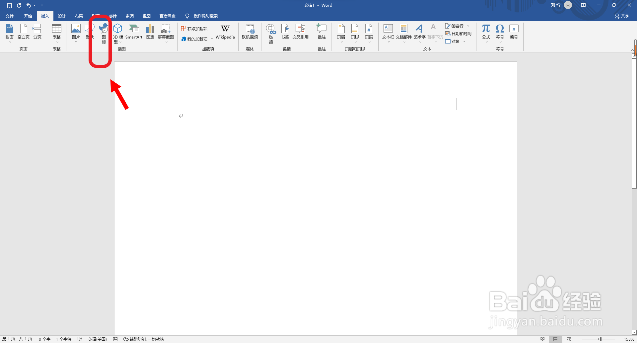
Task: Click the 3D model cube icon
Action: click(117, 29)
